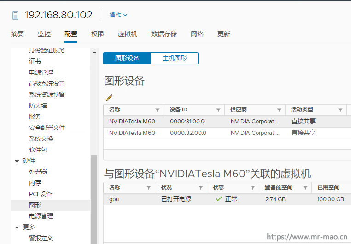351x244 pixels.
Task: Click the 192.168.80.102 host title
Action: coord(58,15)
